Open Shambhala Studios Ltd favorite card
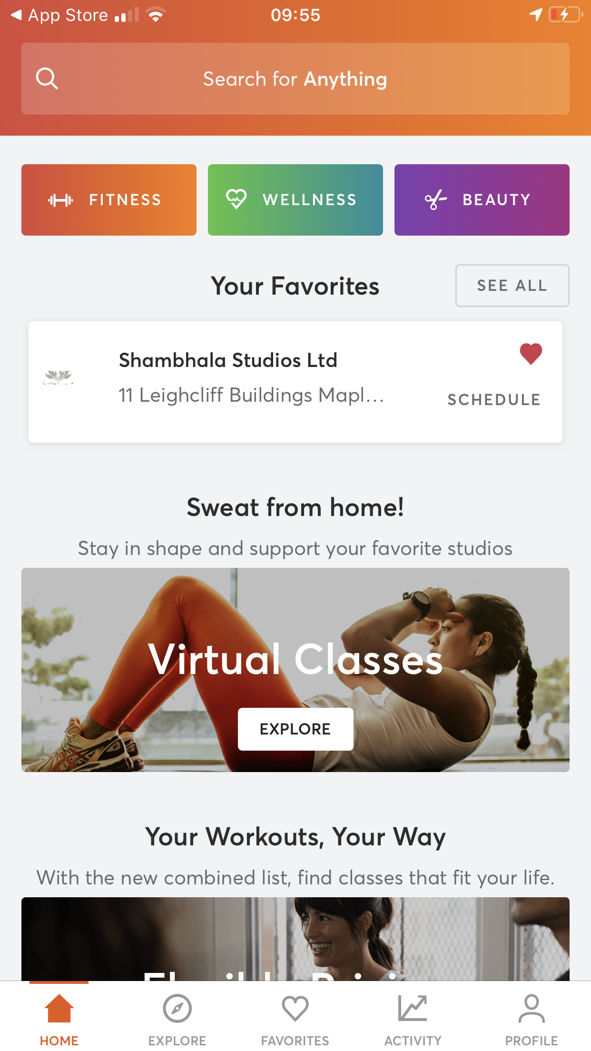This screenshot has width=591, height=1051. click(295, 382)
